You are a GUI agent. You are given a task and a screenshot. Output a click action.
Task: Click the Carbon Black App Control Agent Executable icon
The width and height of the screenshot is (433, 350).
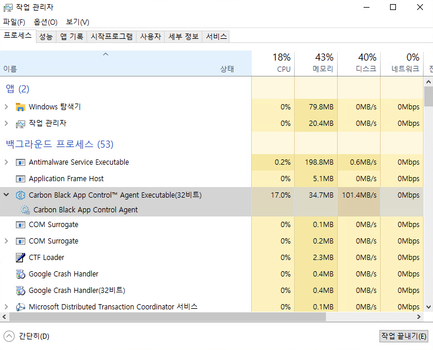click(21, 195)
